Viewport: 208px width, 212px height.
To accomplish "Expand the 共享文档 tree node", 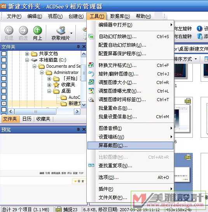I will [27, 54].
